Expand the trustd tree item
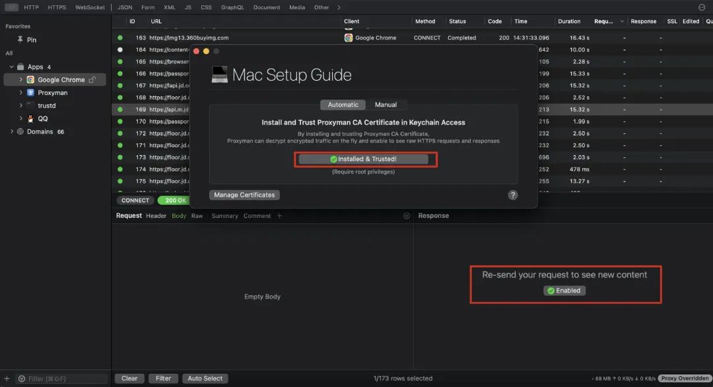This screenshot has height=387, width=713. pos(20,106)
